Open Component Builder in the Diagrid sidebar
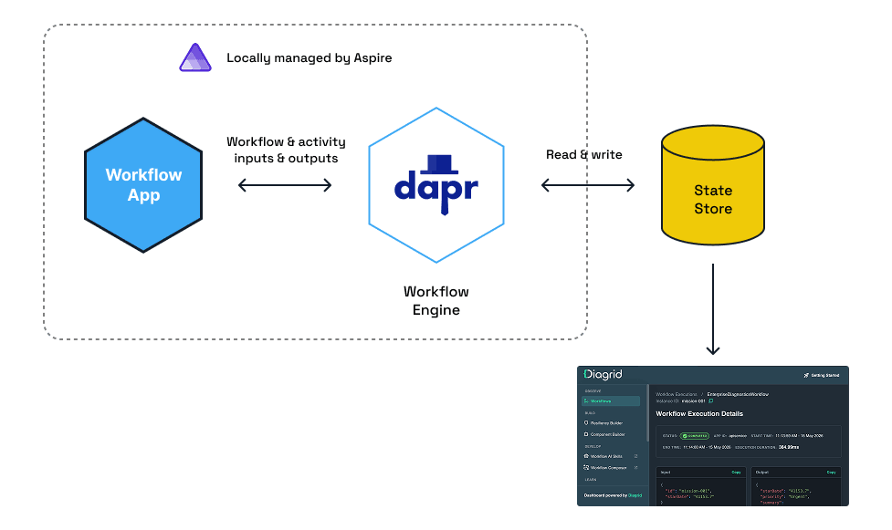892x530 pixels. coord(605,434)
